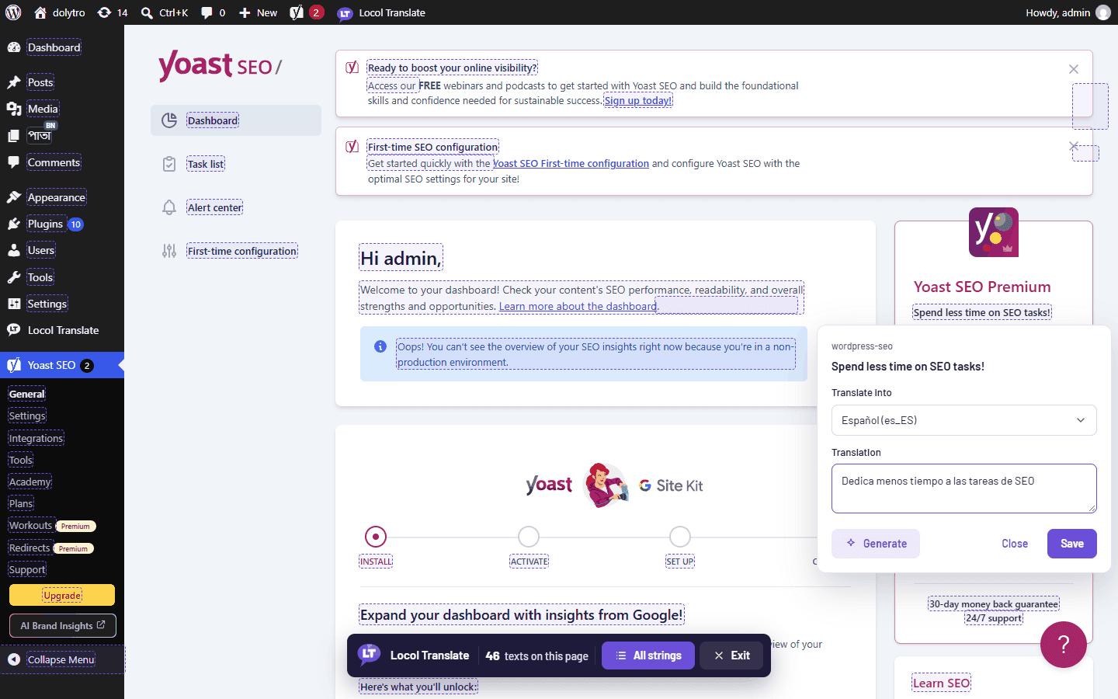
Task: Open the Settings submenu under Yoast SEO
Action: coord(27,416)
